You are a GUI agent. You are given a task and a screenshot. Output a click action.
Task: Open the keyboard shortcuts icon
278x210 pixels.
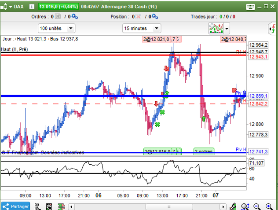tap(250, 7)
